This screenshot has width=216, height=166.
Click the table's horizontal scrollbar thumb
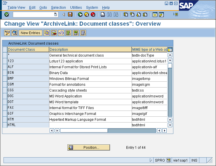point(84,131)
